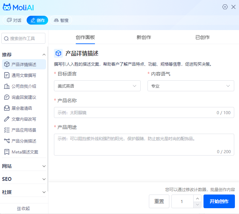The height and width of the screenshot is (214, 239).
Task: Open 文章内容改写 tool
Action: click(x=24, y=119)
